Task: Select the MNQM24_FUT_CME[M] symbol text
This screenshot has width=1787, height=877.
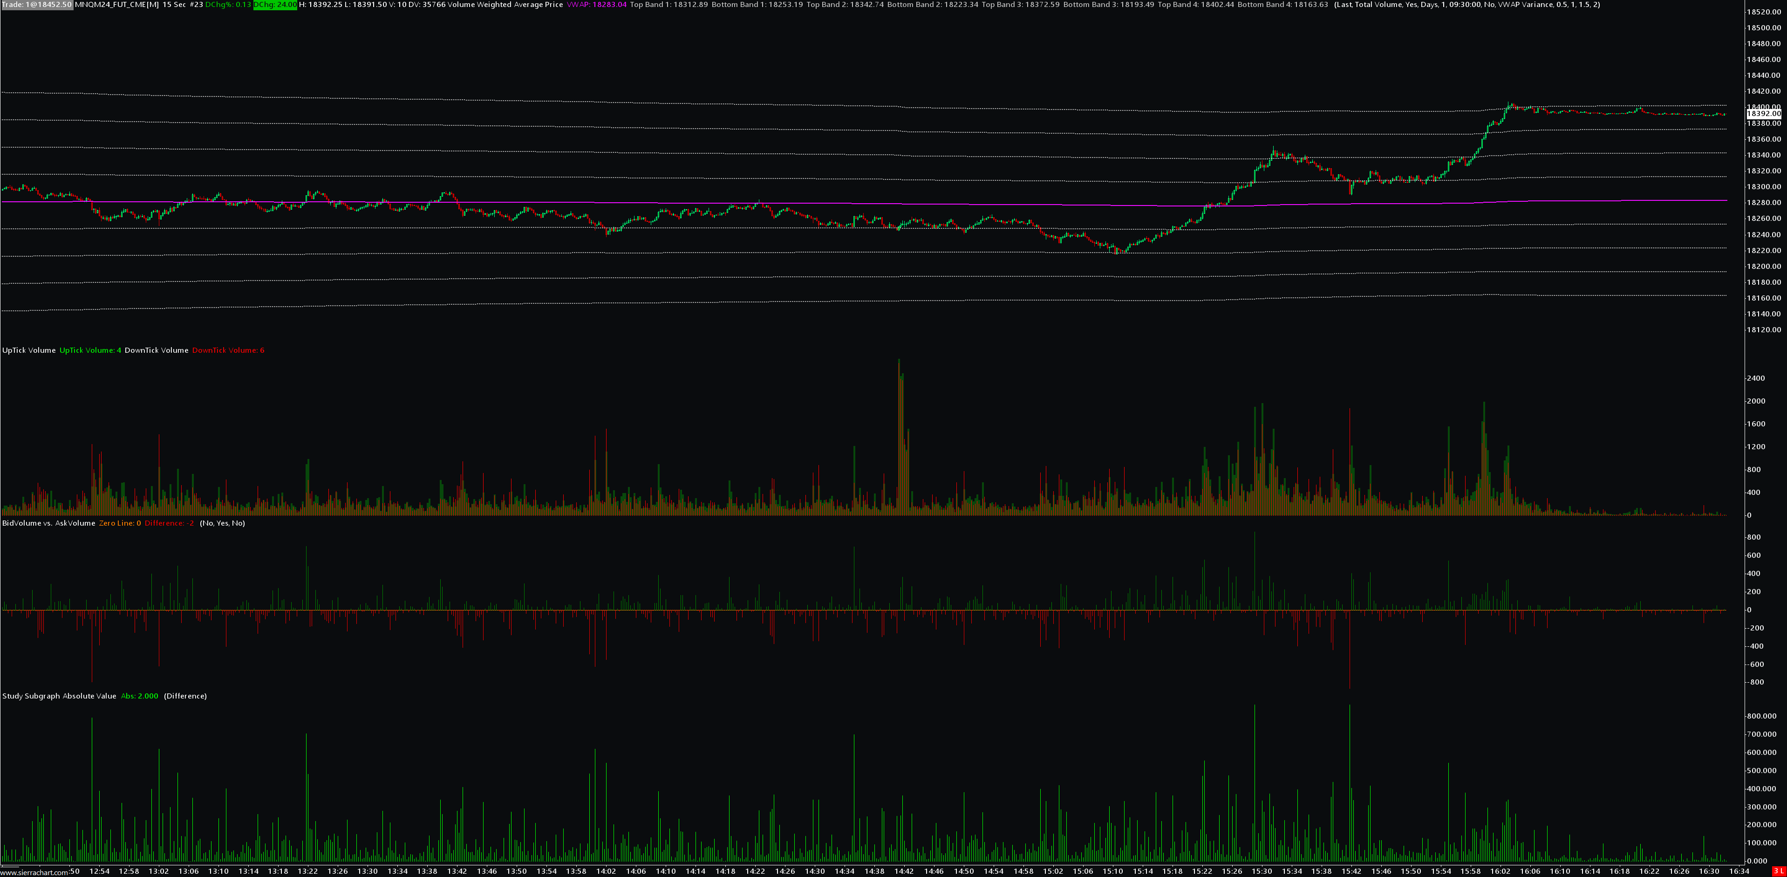Action: pos(116,5)
